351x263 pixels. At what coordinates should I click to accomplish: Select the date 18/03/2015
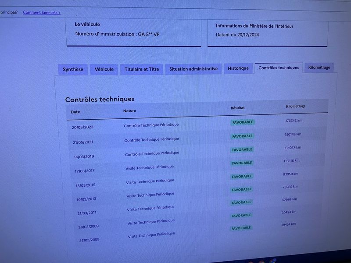pyautogui.click(x=85, y=185)
